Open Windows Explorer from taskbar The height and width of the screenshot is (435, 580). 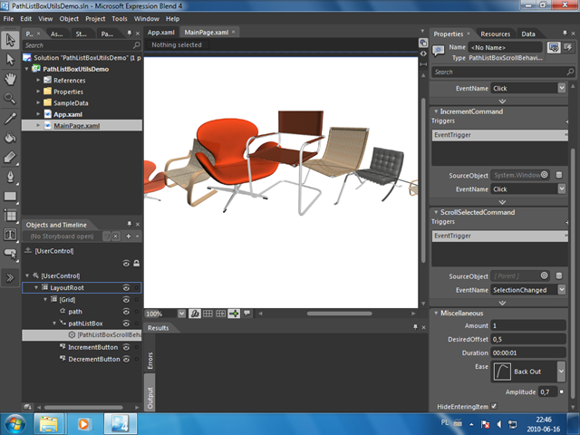click(x=48, y=424)
